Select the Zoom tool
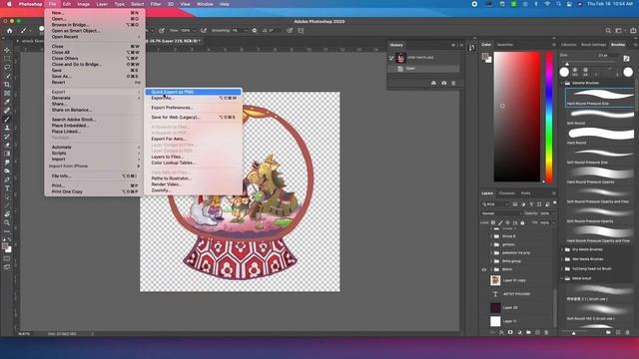 click(7, 222)
